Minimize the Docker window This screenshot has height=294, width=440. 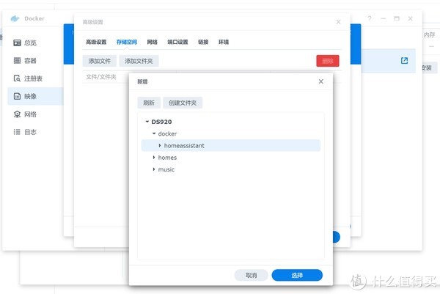[x=383, y=18]
